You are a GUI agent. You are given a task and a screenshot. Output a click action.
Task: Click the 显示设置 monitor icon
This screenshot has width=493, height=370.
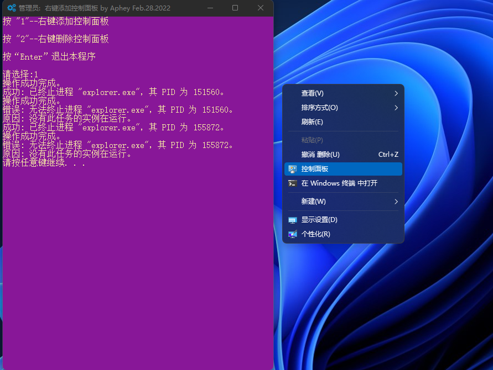pos(293,220)
